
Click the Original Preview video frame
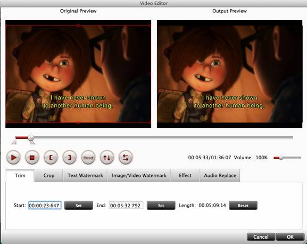[x=78, y=74]
